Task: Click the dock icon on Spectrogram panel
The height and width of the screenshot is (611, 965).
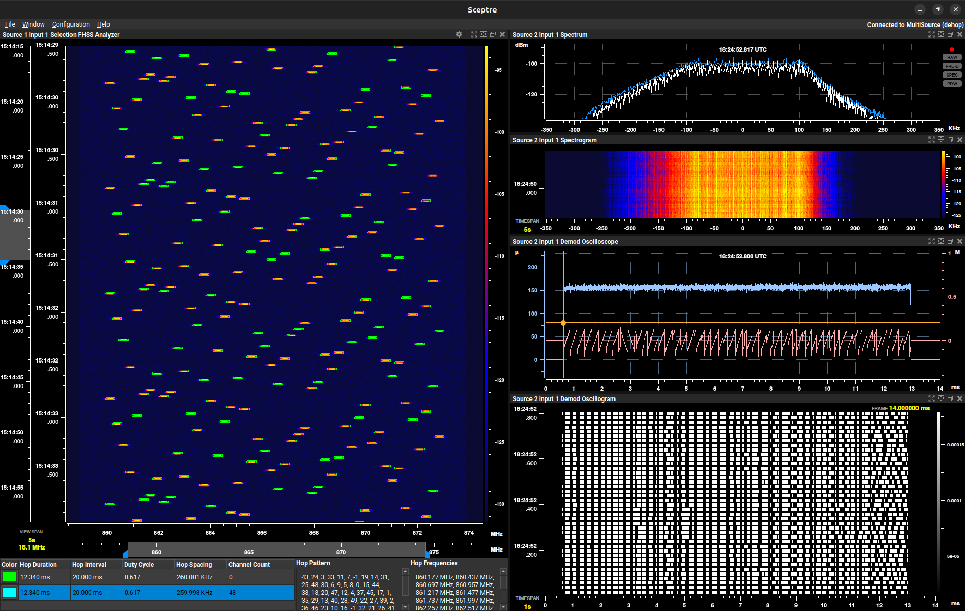Action: pyautogui.click(x=941, y=140)
